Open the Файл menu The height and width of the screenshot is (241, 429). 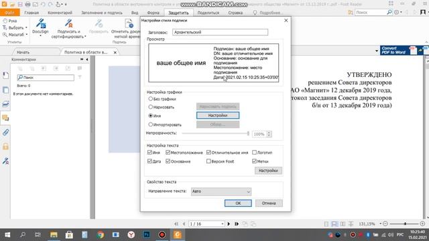[9, 13]
